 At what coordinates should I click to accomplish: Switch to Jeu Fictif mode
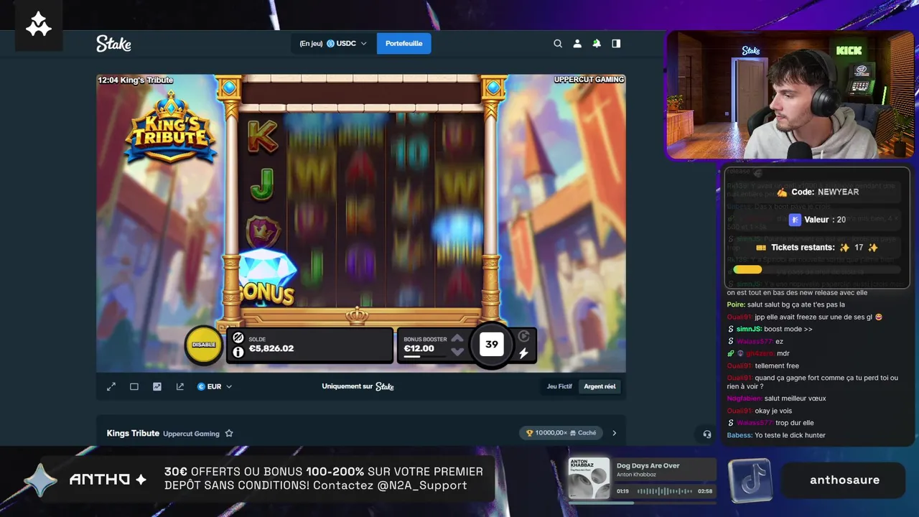click(x=559, y=386)
